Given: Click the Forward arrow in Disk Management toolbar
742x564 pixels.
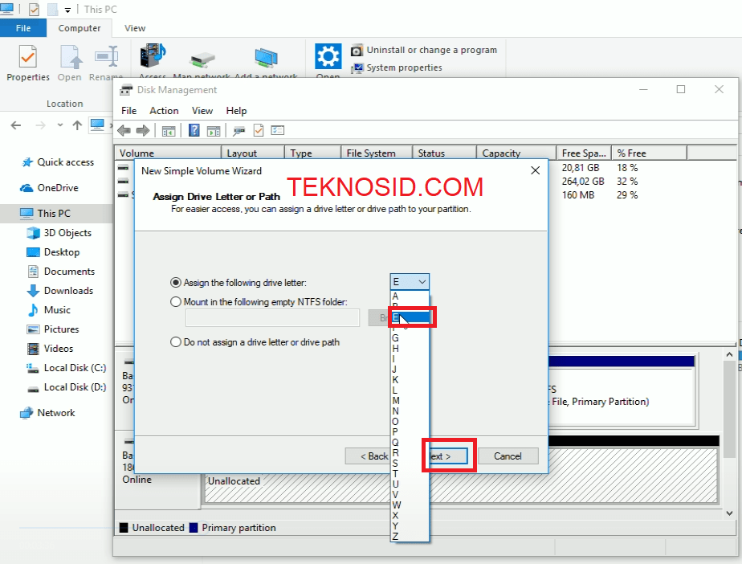Looking at the screenshot, I should 143,130.
